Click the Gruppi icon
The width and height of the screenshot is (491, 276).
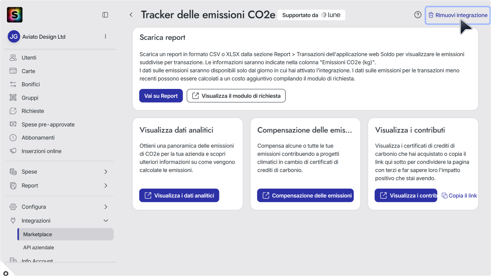point(13,98)
